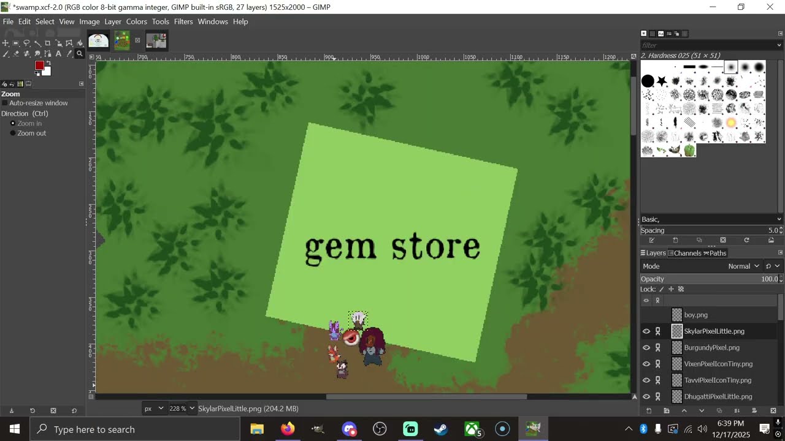Viewport: 785px width, 441px height.
Task: Create a new layer group
Action: click(667, 410)
